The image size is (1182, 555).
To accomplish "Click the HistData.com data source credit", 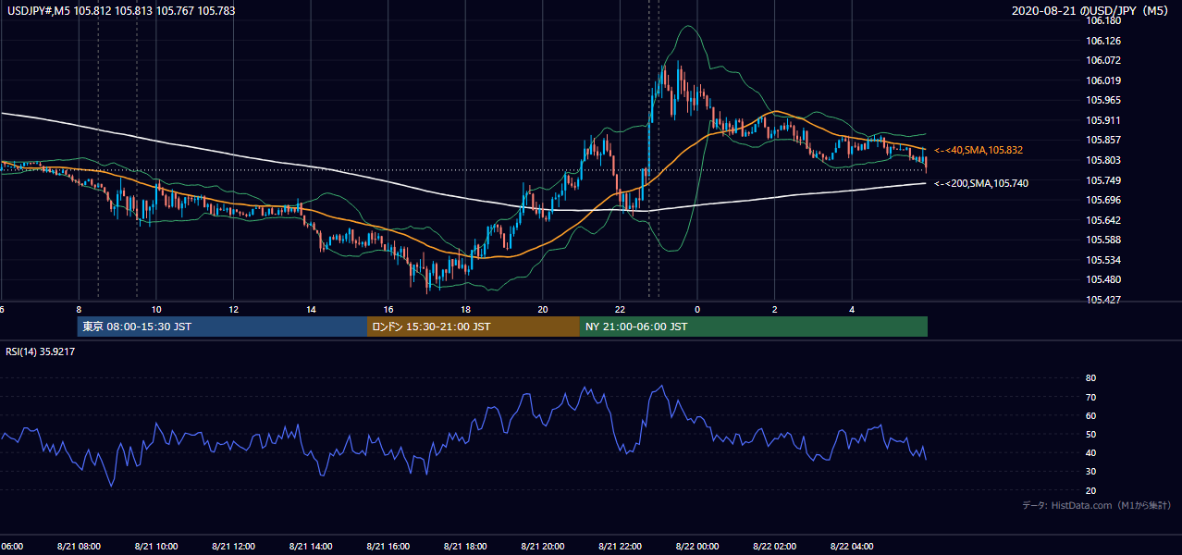I will [1097, 505].
